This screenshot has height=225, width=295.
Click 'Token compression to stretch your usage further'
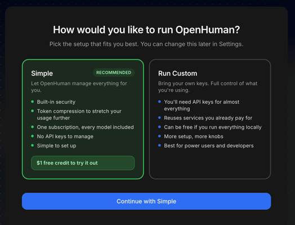pos(79,114)
